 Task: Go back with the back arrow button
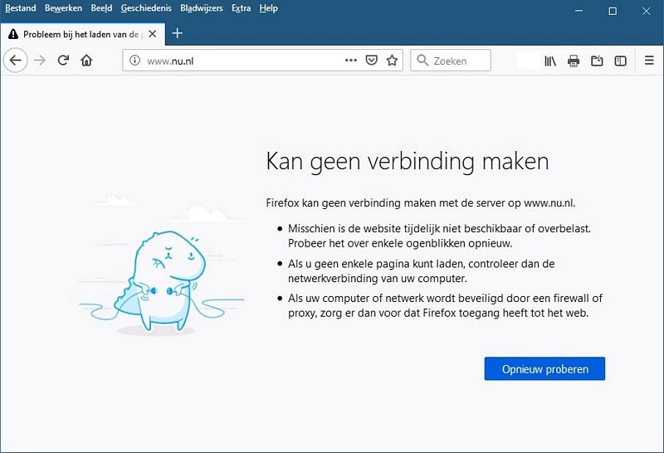(16, 61)
